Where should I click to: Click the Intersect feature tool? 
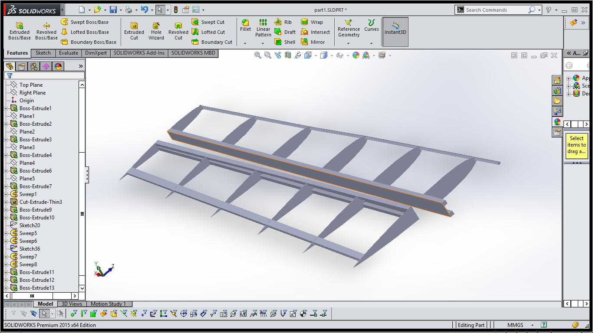315,32
